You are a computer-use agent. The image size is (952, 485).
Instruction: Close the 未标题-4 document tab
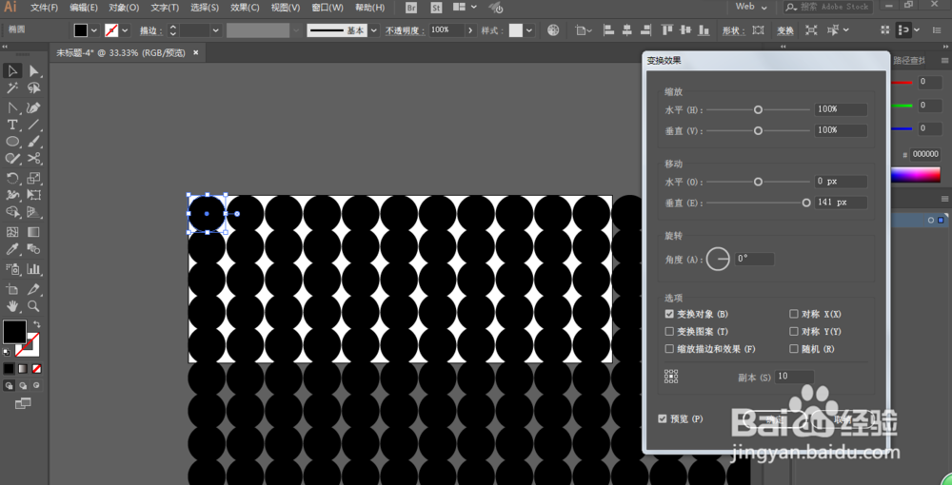coord(195,53)
